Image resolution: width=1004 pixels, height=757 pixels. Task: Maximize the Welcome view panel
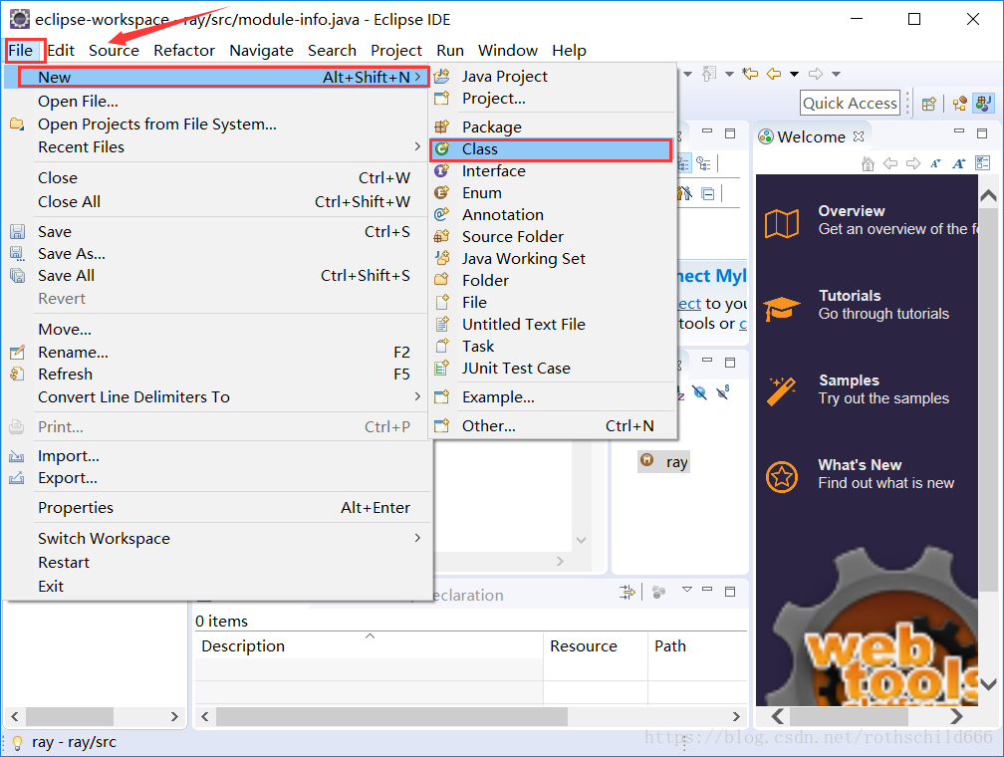coord(982,132)
